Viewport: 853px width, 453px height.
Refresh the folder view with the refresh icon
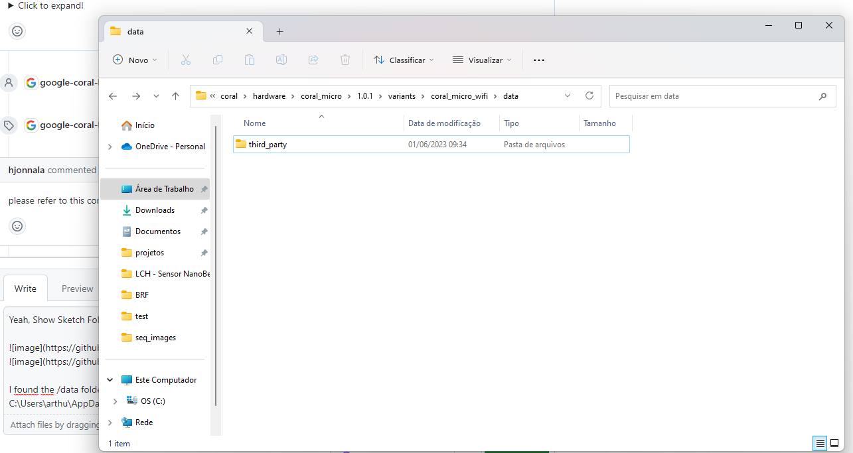coord(589,96)
